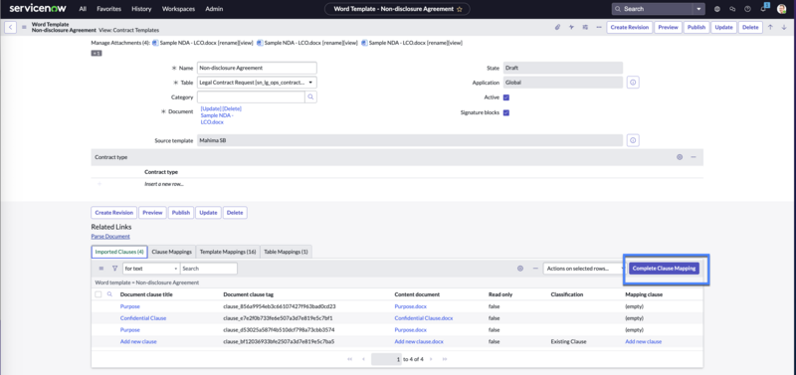The width and height of the screenshot is (796, 375).
Task: Collapse the Contract type section minus icon
Action: (x=693, y=157)
